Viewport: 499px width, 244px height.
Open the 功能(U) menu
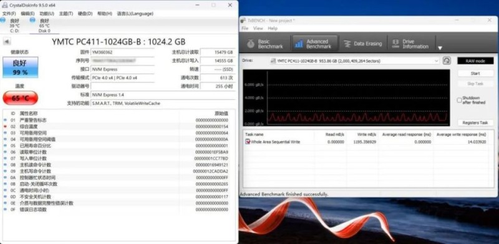(x=47, y=14)
